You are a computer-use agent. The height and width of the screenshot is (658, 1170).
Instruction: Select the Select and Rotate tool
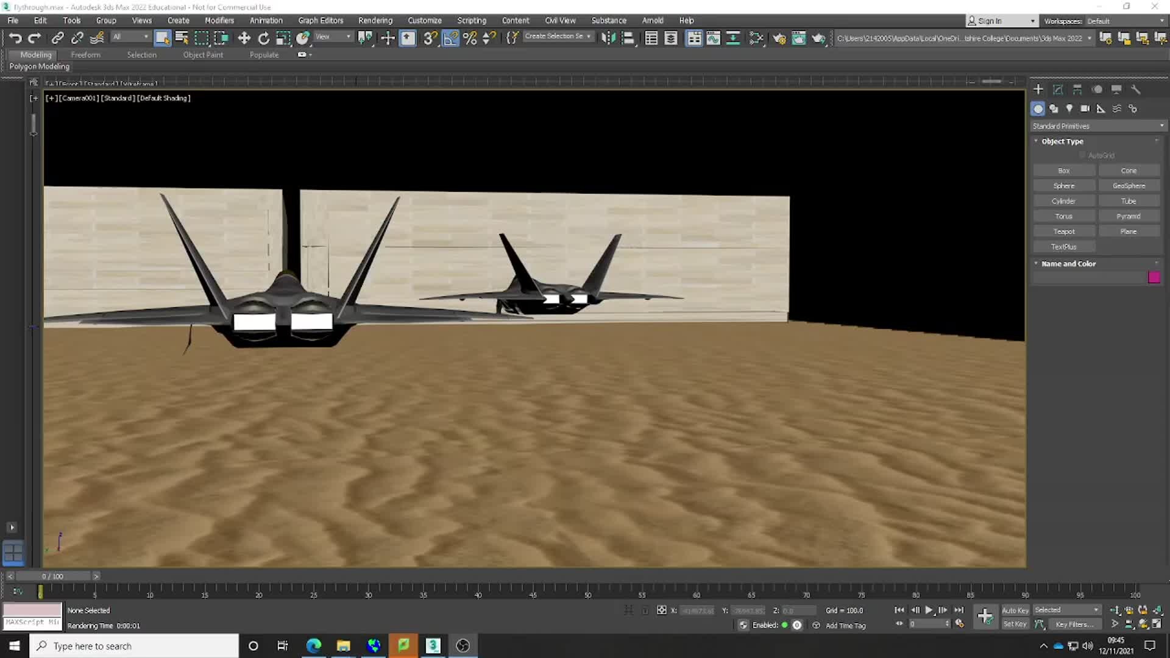(x=263, y=38)
